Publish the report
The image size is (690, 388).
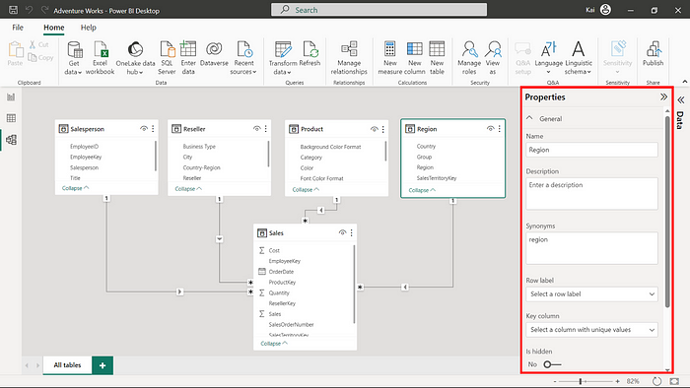coord(653,53)
